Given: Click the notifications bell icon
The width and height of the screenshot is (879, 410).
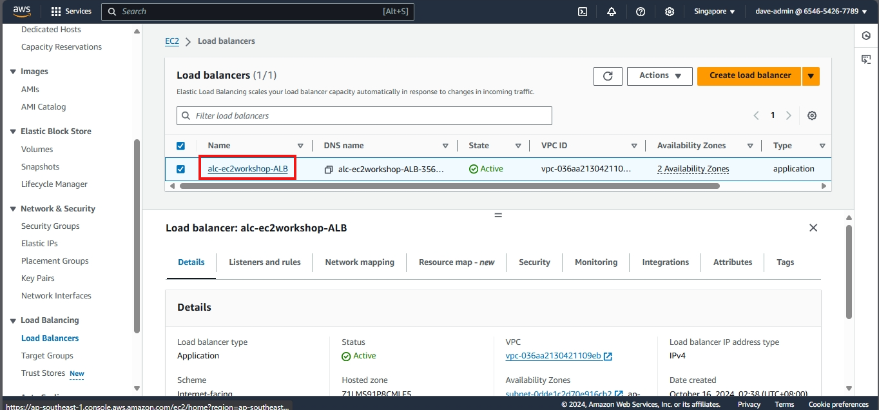Looking at the screenshot, I should click(612, 12).
